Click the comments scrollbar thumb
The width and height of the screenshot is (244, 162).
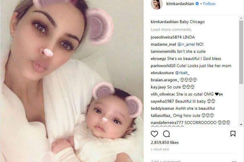[241, 52]
